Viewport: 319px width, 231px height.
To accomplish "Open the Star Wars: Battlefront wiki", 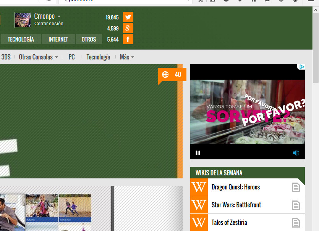I will click(236, 205).
